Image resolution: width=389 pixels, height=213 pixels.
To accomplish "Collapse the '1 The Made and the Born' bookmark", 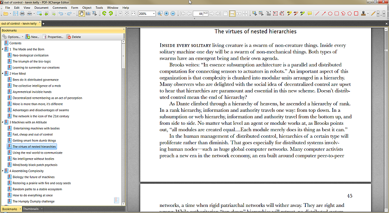I will click(3, 49).
